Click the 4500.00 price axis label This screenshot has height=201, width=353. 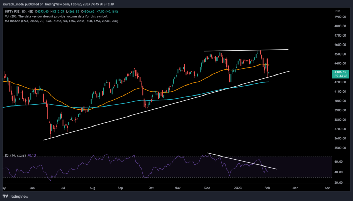point(340,54)
